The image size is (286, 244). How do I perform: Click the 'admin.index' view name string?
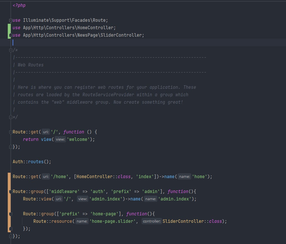pyautogui.click(x=106, y=199)
